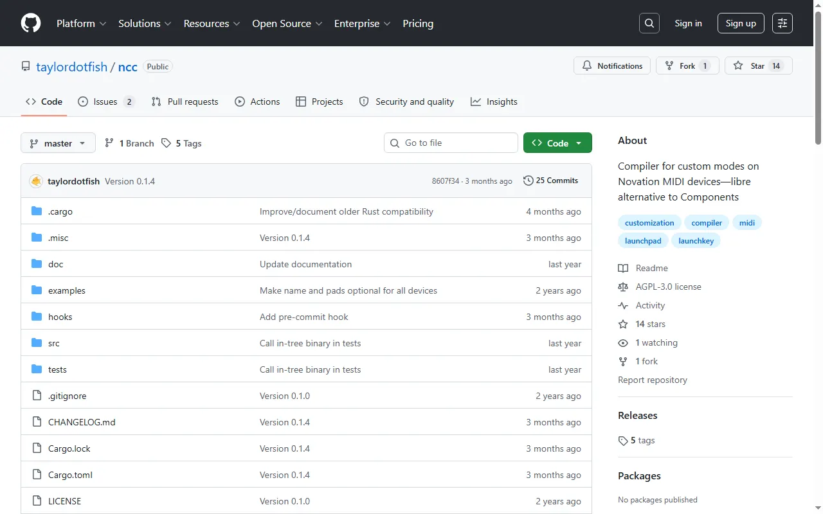Click the doc folder icon
Viewport: 823px width, 514px height.
[x=37, y=264]
